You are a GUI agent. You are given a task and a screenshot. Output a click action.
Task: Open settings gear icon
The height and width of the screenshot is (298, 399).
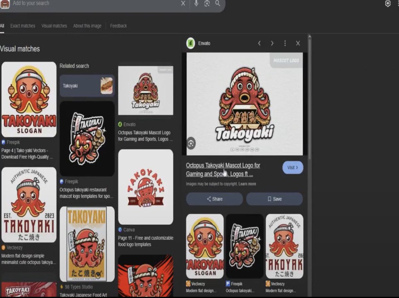pos(388,3)
